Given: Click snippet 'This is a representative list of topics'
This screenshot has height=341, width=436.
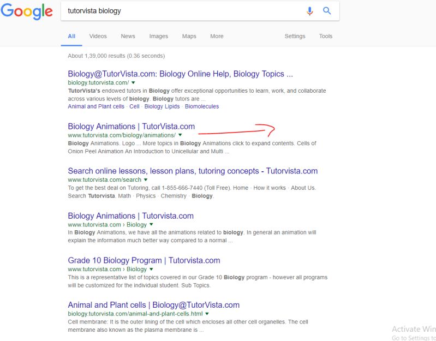Looking at the screenshot, I should [x=198, y=281].
